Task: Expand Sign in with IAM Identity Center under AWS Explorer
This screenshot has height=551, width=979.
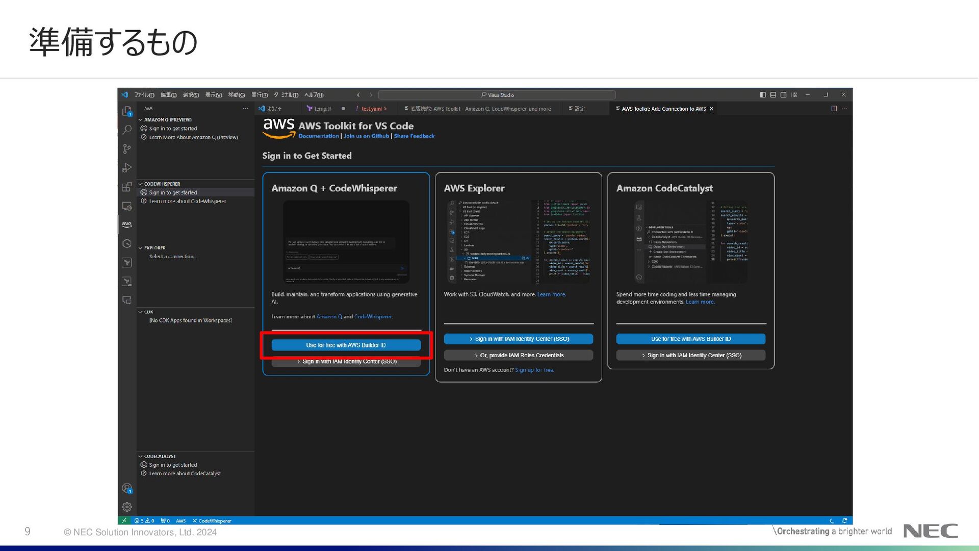Action: pos(519,339)
